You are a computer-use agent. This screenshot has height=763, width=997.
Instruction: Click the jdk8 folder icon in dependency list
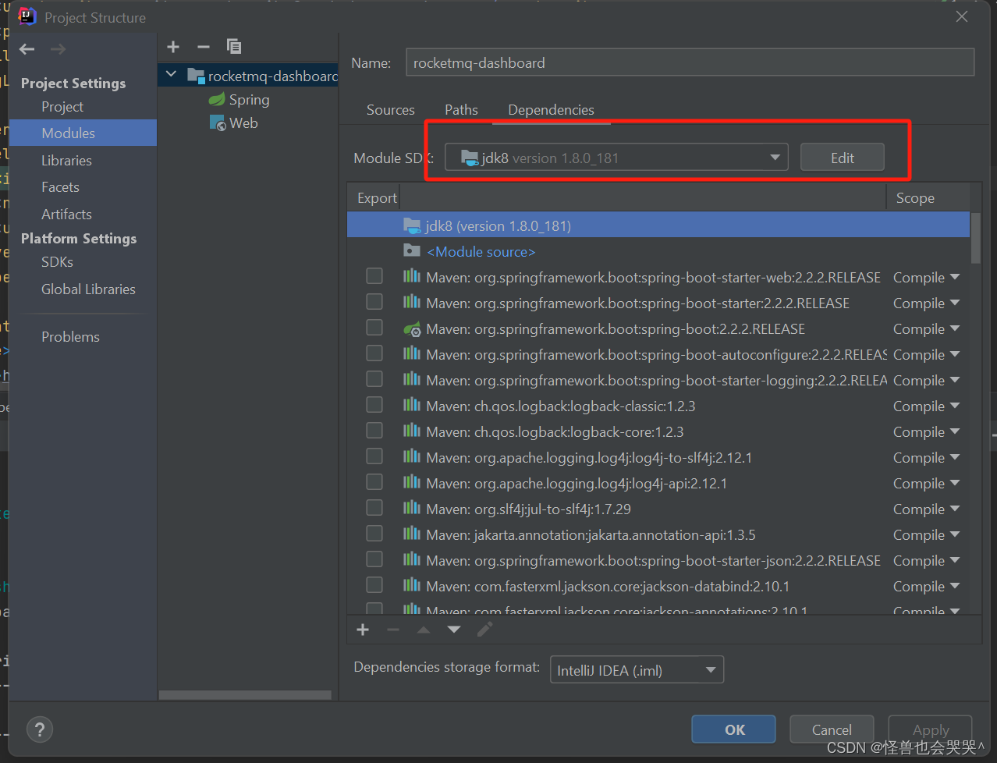coord(413,225)
